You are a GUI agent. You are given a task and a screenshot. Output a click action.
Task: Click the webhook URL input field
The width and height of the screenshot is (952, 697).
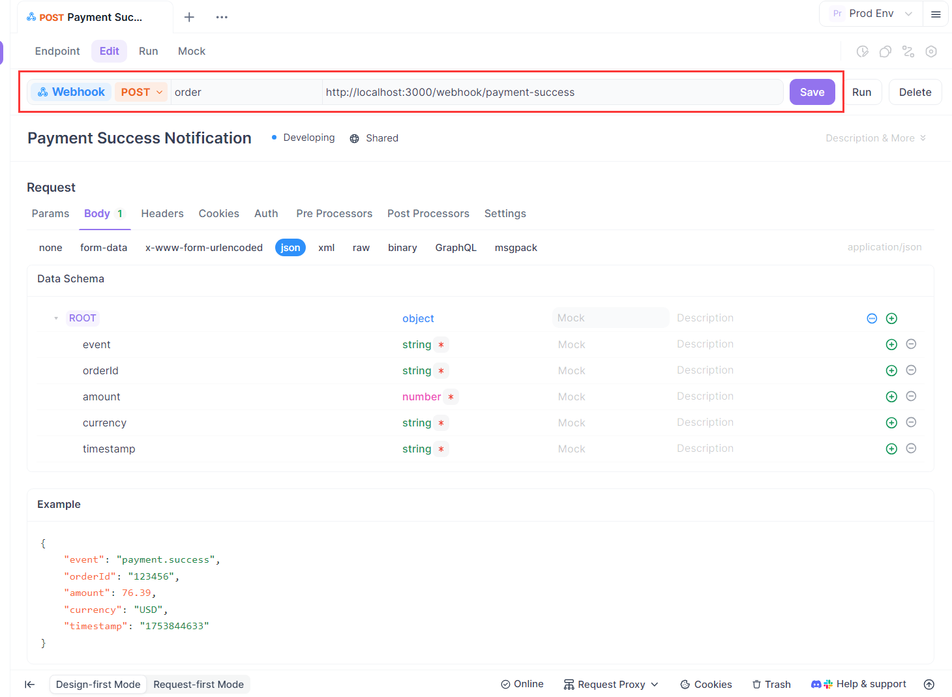tap(551, 93)
